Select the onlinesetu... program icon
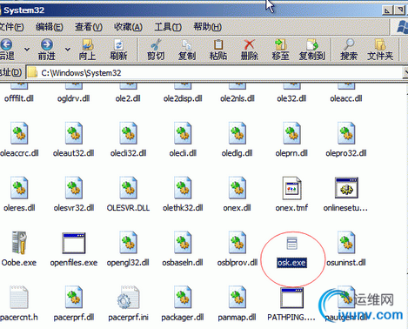 (x=346, y=188)
